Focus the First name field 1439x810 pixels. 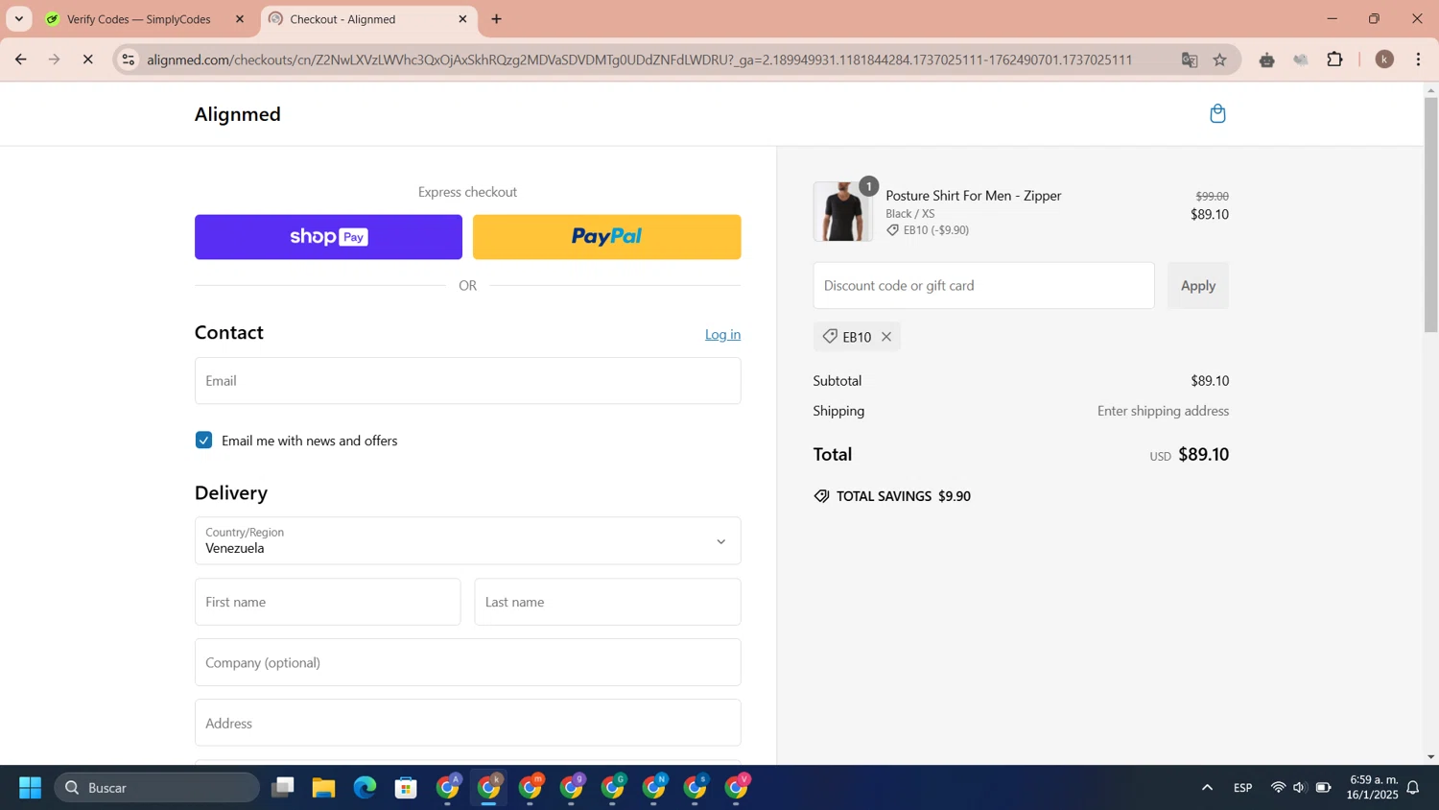327,602
